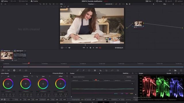Click the red playhead marker on mini timeline
The height and width of the screenshot is (103, 184).
[29, 63]
